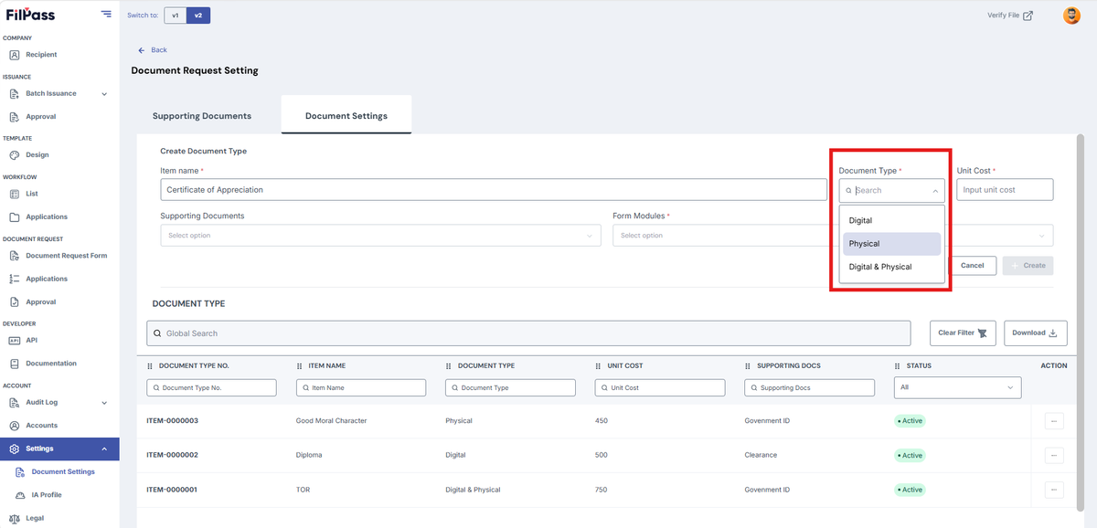Click the Unit Cost column filter field
Viewport: 1097px width, 528px height.
point(659,387)
